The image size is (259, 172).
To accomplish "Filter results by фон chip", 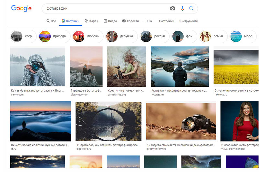I will [x=184, y=36].
